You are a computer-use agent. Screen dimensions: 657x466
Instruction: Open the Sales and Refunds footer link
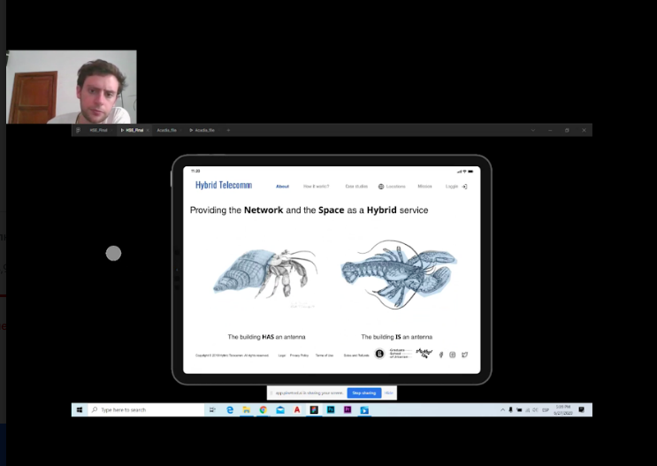pyautogui.click(x=356, y=355)
